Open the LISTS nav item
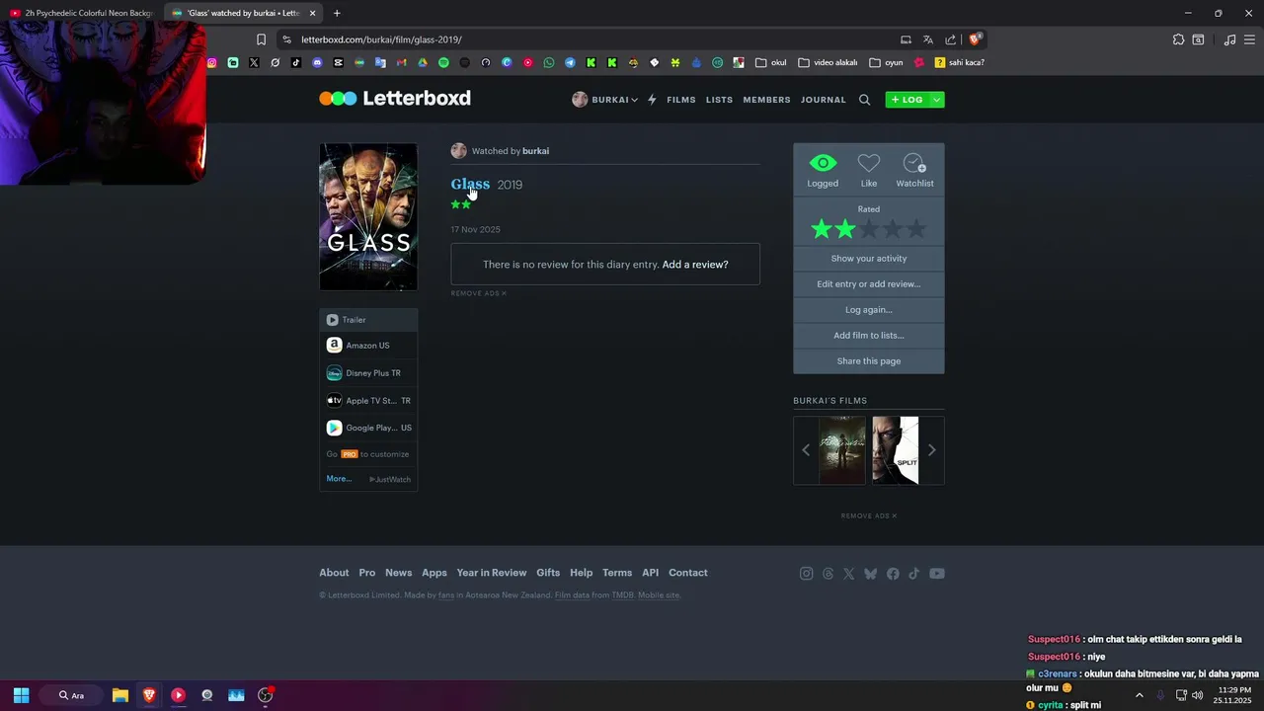The width and height of the screenshot is (1264, 711). (x=719, y=100)
